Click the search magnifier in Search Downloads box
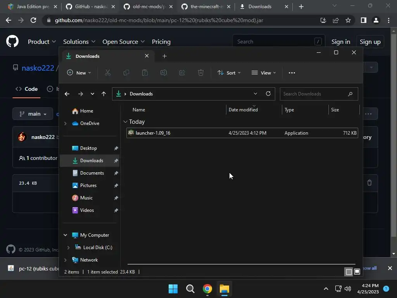This screenshot has height=298, width=397. (350, 94)
